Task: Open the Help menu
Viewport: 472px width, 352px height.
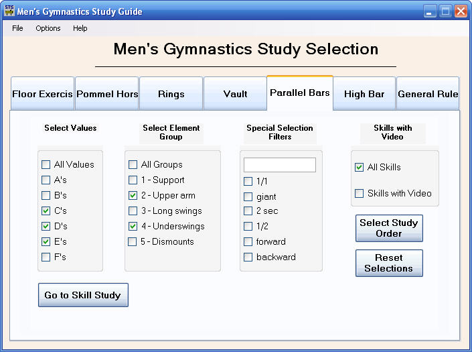Action: point(80,28)
